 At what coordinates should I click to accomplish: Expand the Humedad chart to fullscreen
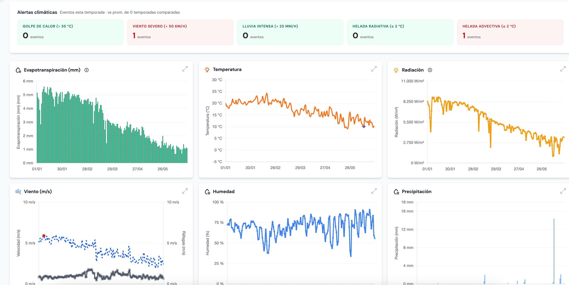click(x=374, y=191)
